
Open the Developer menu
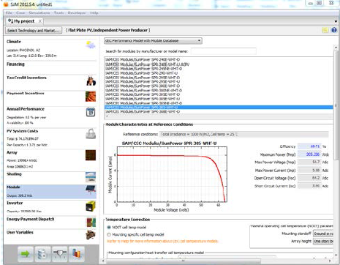click(x=77, y=12)
